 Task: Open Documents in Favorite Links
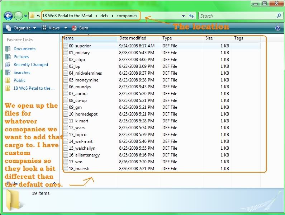(24, 49)
